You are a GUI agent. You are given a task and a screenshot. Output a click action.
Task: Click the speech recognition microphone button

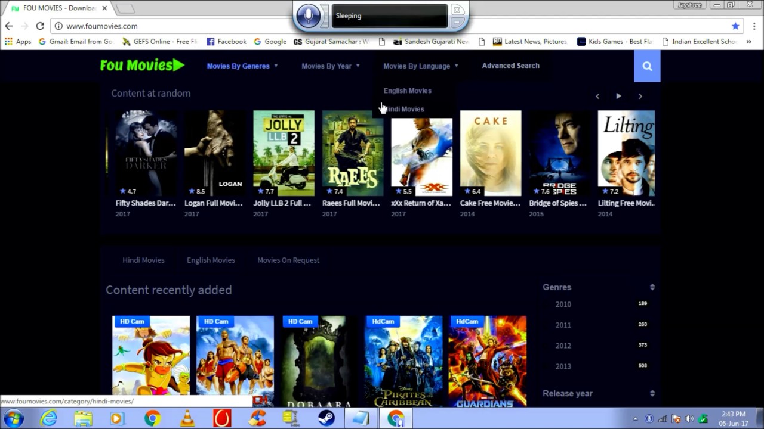coord(309,16)
